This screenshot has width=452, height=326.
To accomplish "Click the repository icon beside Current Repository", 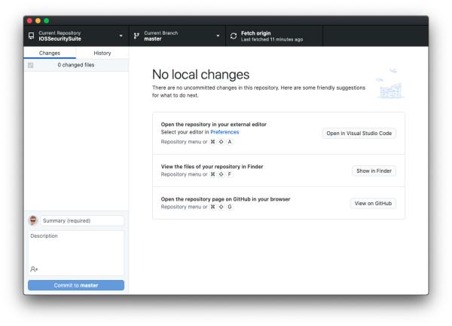I will [31, 35].
